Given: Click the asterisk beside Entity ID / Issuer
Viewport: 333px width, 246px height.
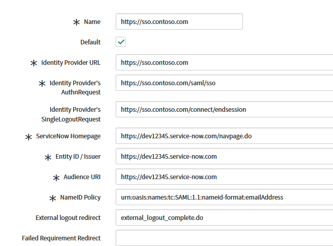Looking at the screenshot, I should pos(48,157).
